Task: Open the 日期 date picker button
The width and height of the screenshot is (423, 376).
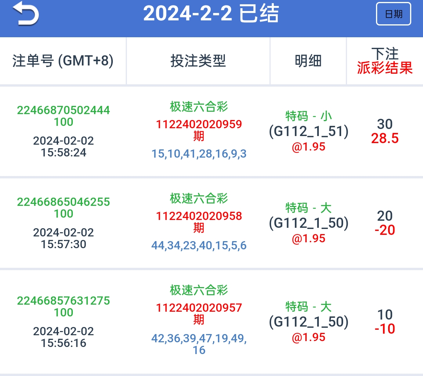Action: [393, 14]
